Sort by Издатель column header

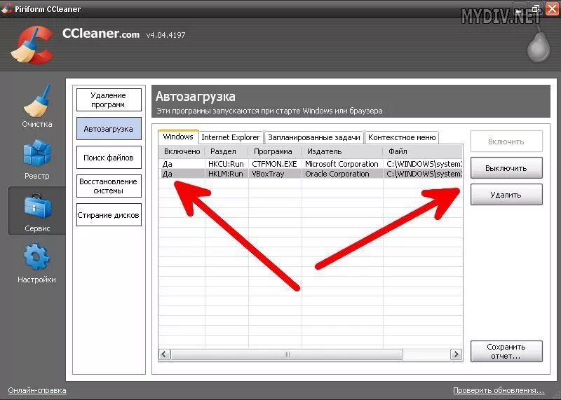coord(342,151)
